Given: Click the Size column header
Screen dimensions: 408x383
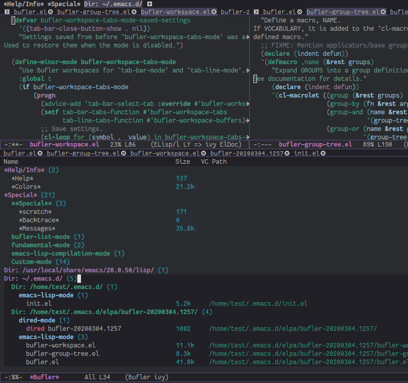Looking at the screenshot, I should pyautogui.click(x=182, y=162).
